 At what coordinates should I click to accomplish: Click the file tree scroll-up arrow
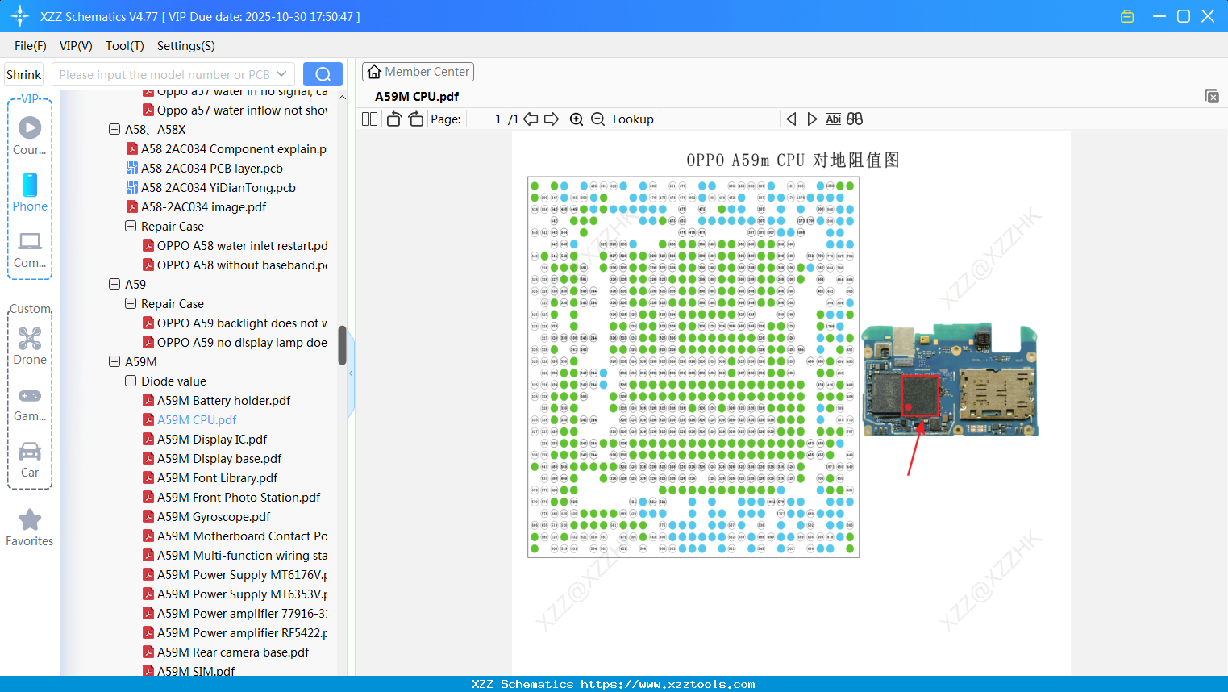click(342, 98)
